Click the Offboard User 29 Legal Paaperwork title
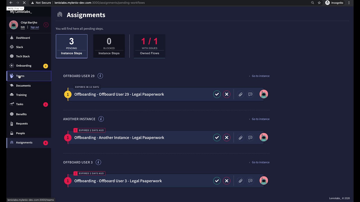Image resolution: width=360 pixels, height=202 pixels. 119,94
